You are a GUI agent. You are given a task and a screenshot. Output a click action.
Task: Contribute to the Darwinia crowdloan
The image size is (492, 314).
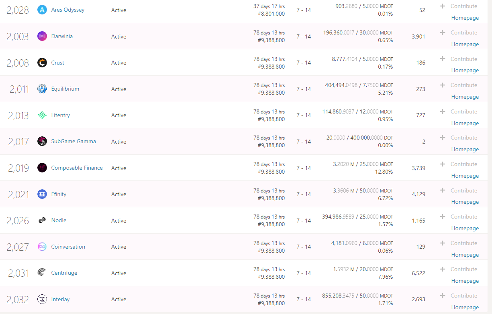click(x=459, y=32)
